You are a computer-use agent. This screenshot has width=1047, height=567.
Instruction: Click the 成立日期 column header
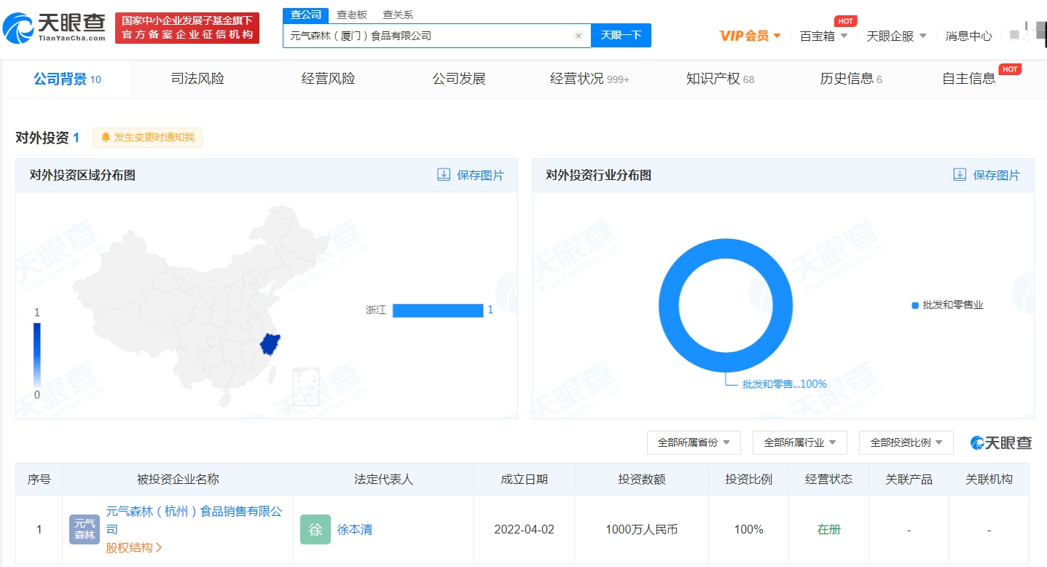click(524, 480)
